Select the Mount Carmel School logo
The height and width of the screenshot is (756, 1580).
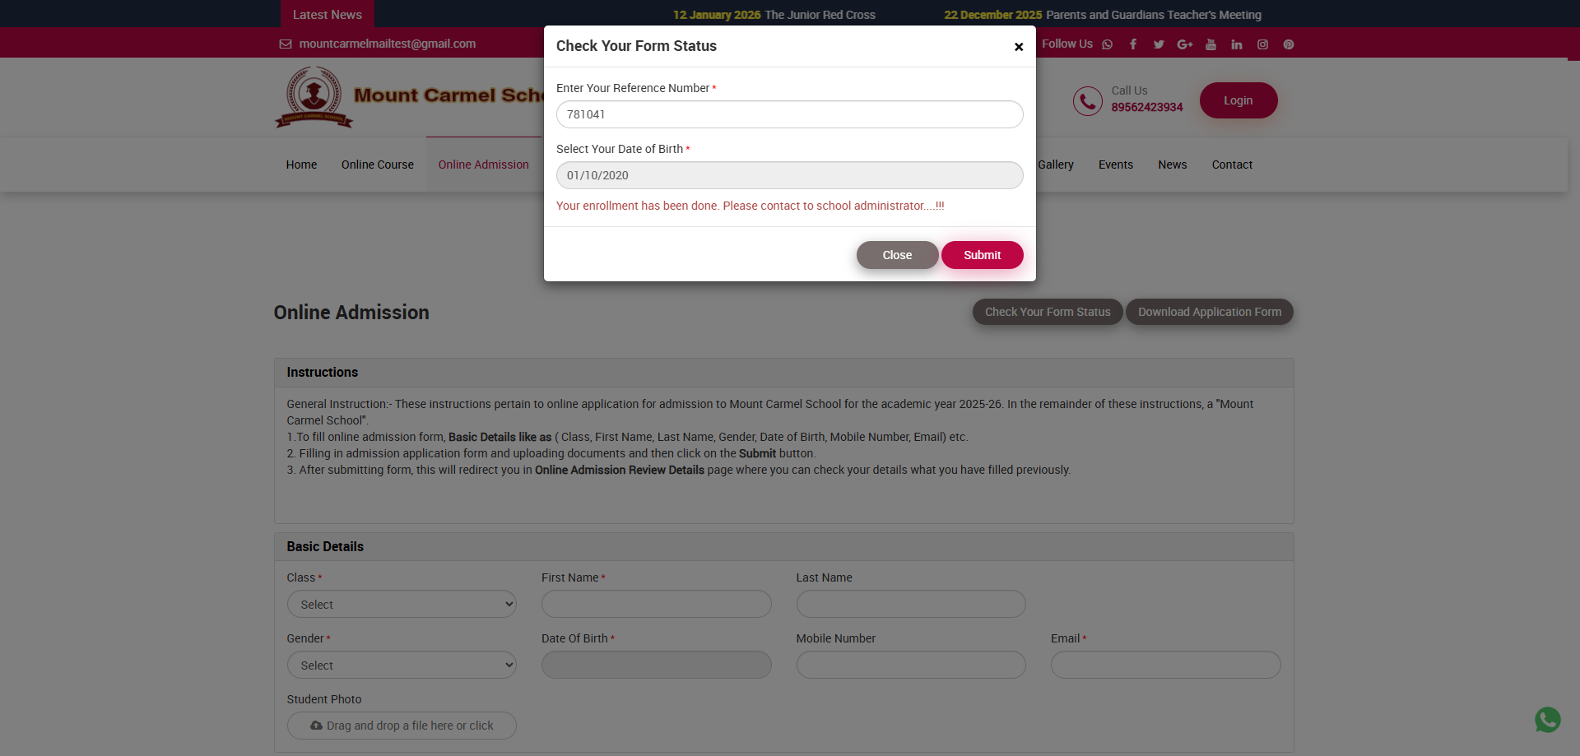click(314, 96)
